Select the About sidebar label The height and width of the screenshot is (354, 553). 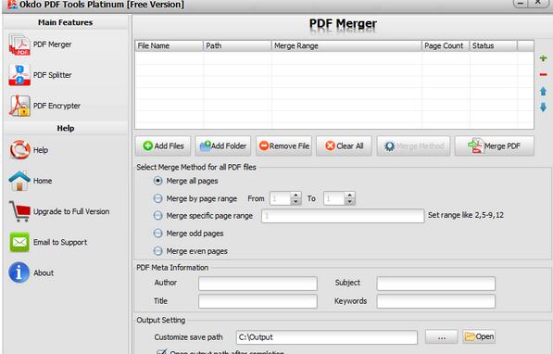coord(44,272)
